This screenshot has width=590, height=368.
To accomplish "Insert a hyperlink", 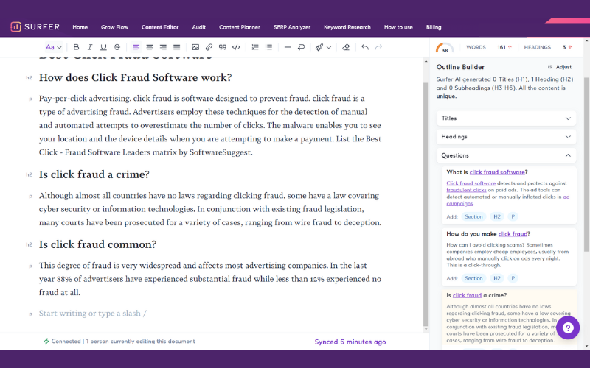I will coord(209,47).
